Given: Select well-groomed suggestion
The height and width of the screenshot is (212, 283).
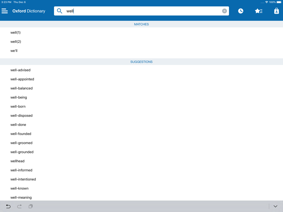Looking at the screenshot, I should point(141,143).
